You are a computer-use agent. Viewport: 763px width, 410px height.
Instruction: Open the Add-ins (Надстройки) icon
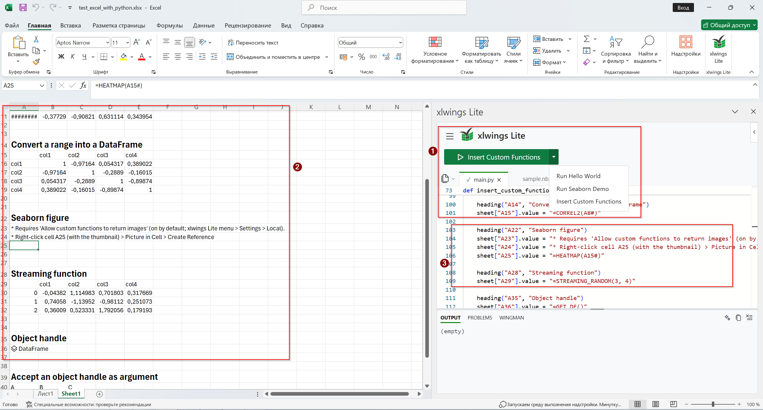pyautogui.click(x=686, y=46)
